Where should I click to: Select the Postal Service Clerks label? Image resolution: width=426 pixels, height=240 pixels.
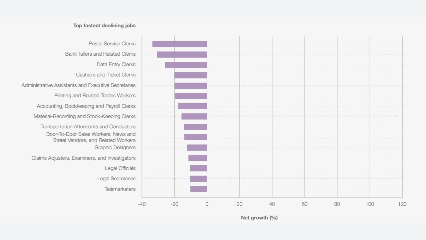(x=112, y=44)
